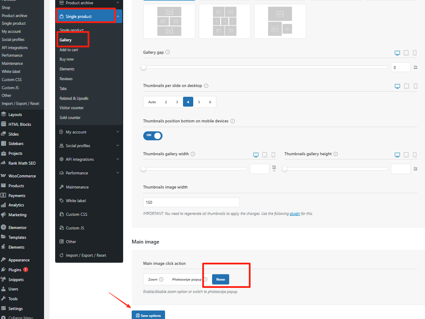Expand the Social profiles settings section
The width and height of the screenshot is (425, 319).
coord(89,145)
